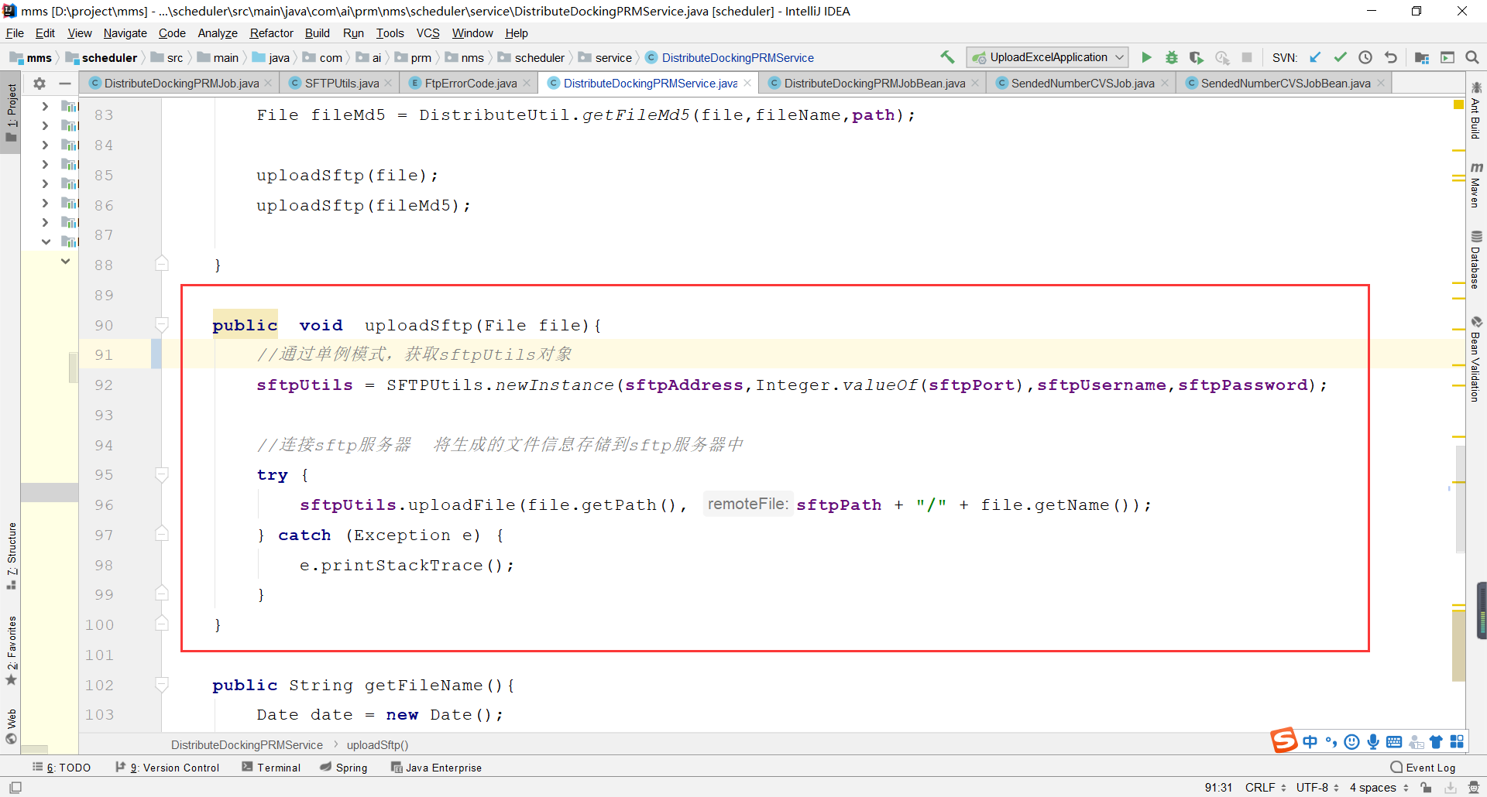The image size is (1487, 797).
Task: Run UploadExcelApplication with the green play icon
Action: [1147, 57]
